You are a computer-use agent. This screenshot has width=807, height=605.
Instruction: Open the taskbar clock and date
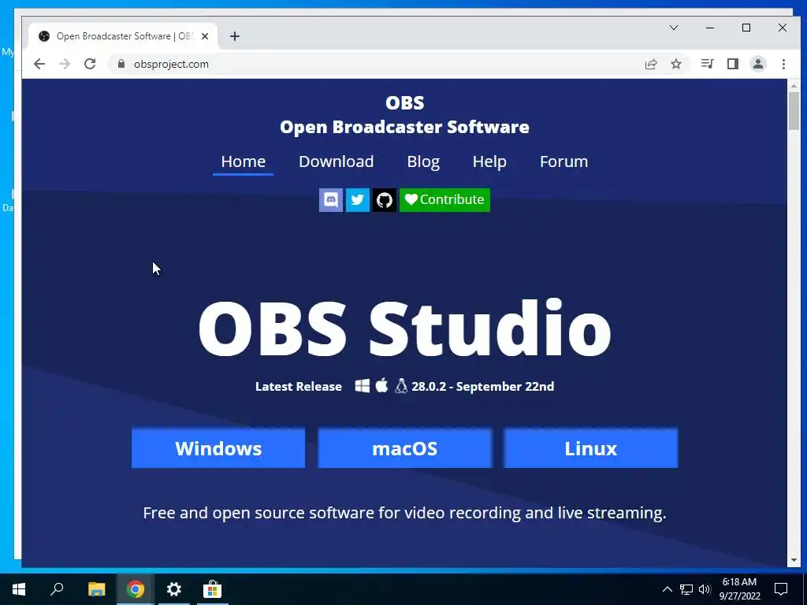coord(739,589)
